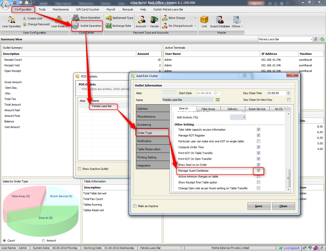Click the outlet Name field
Viewport: 326px width, 251px height.
[188, 100]
